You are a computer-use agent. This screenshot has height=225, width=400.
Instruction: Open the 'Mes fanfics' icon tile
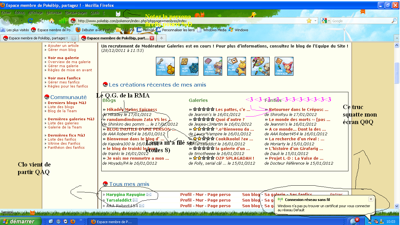coord(284,66)
